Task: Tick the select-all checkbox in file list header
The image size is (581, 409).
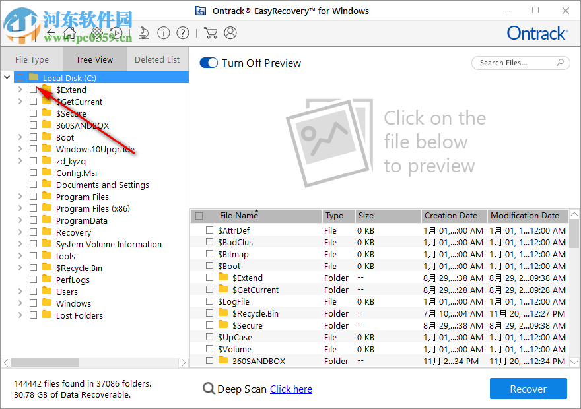Action: tap(199, 216)
